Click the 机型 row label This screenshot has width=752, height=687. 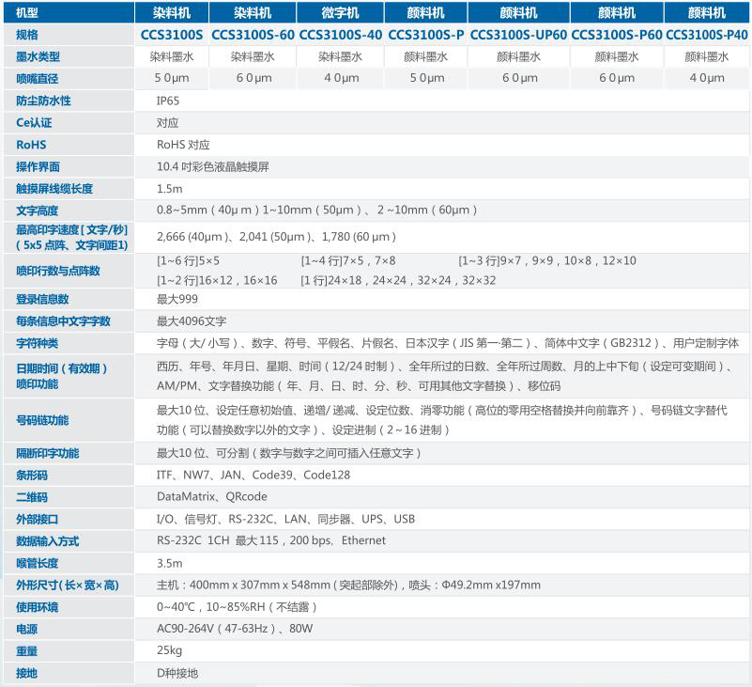tap(27, 12)
